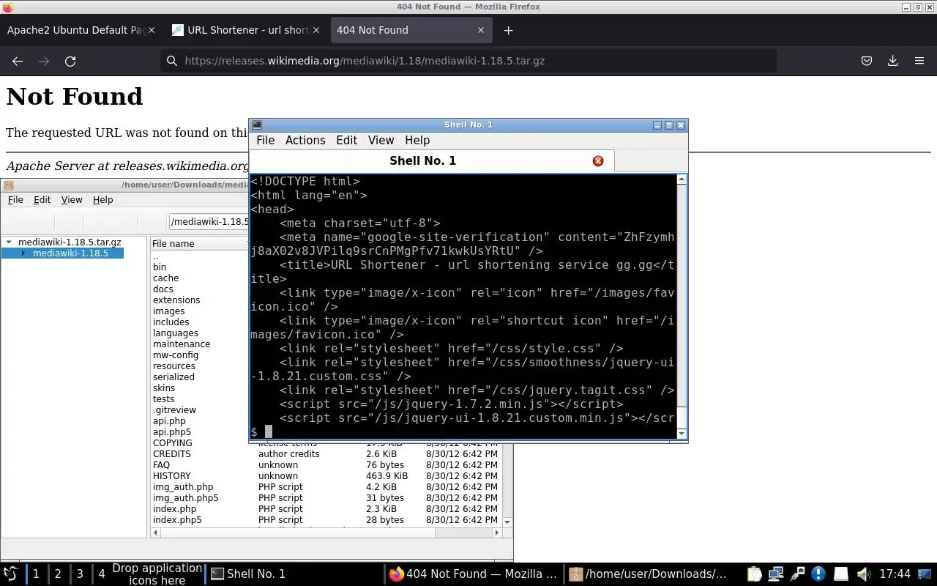The width and height of the screenshot is (937, 586).
Task: Open the Save to Pocket button
Action: pyautogui.click(x=867, y=61)
